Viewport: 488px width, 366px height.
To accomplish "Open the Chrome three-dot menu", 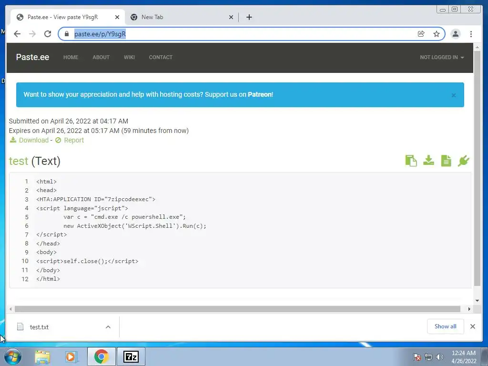I will (x=471, y=34).
